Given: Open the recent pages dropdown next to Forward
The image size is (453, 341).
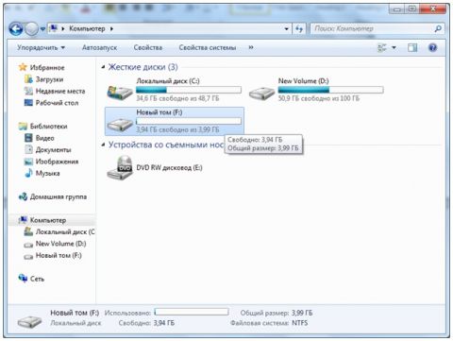Looking at the screenshot, I should [42, 29].
